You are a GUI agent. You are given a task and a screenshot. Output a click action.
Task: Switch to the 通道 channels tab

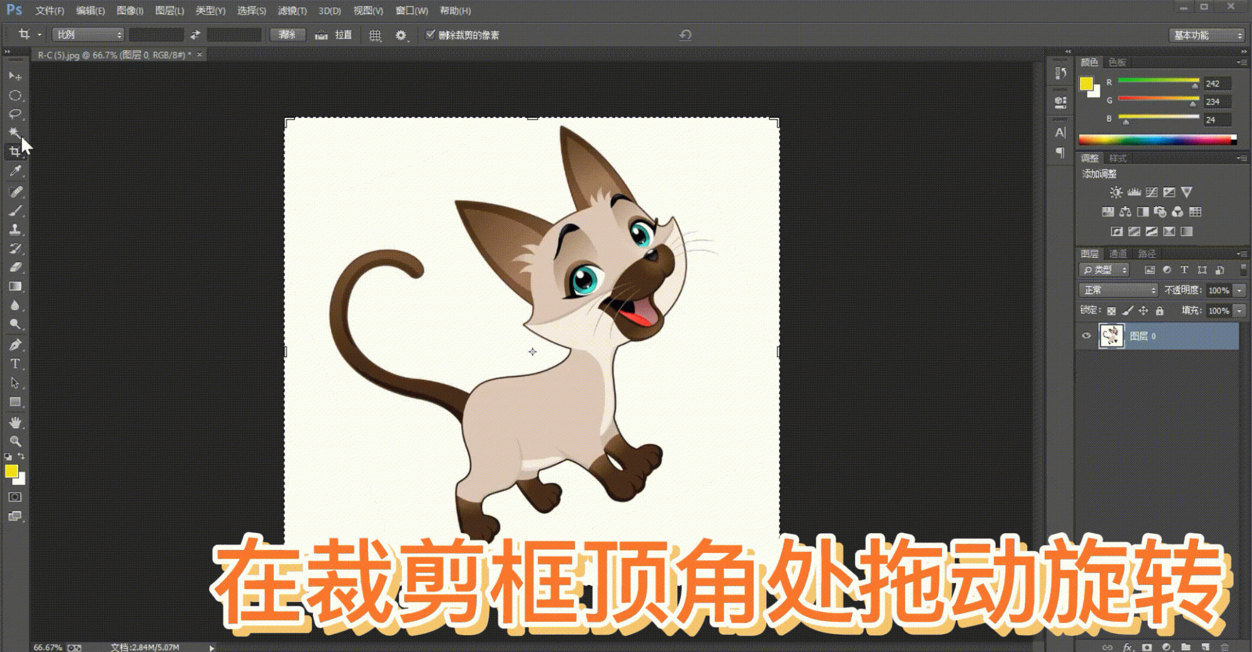click(x=1118, y=253)
